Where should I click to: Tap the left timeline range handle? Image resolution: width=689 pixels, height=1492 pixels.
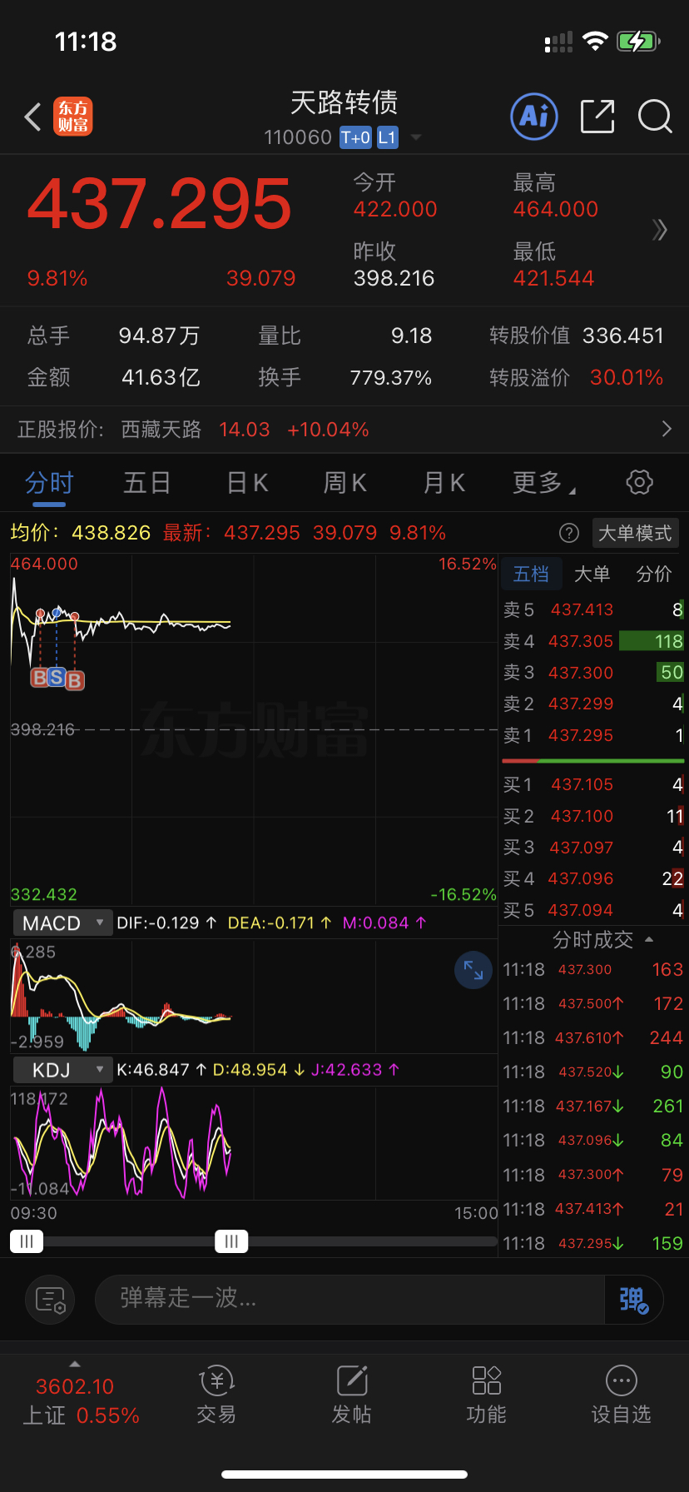[x=27, y=1241]
